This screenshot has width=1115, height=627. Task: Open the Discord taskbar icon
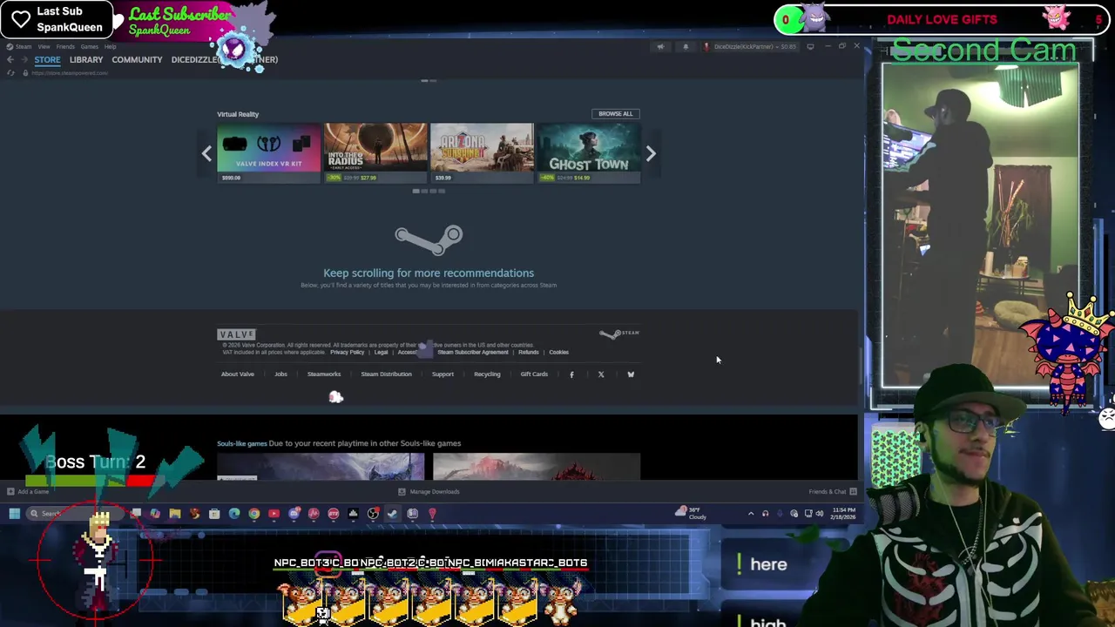coord(294,514)
